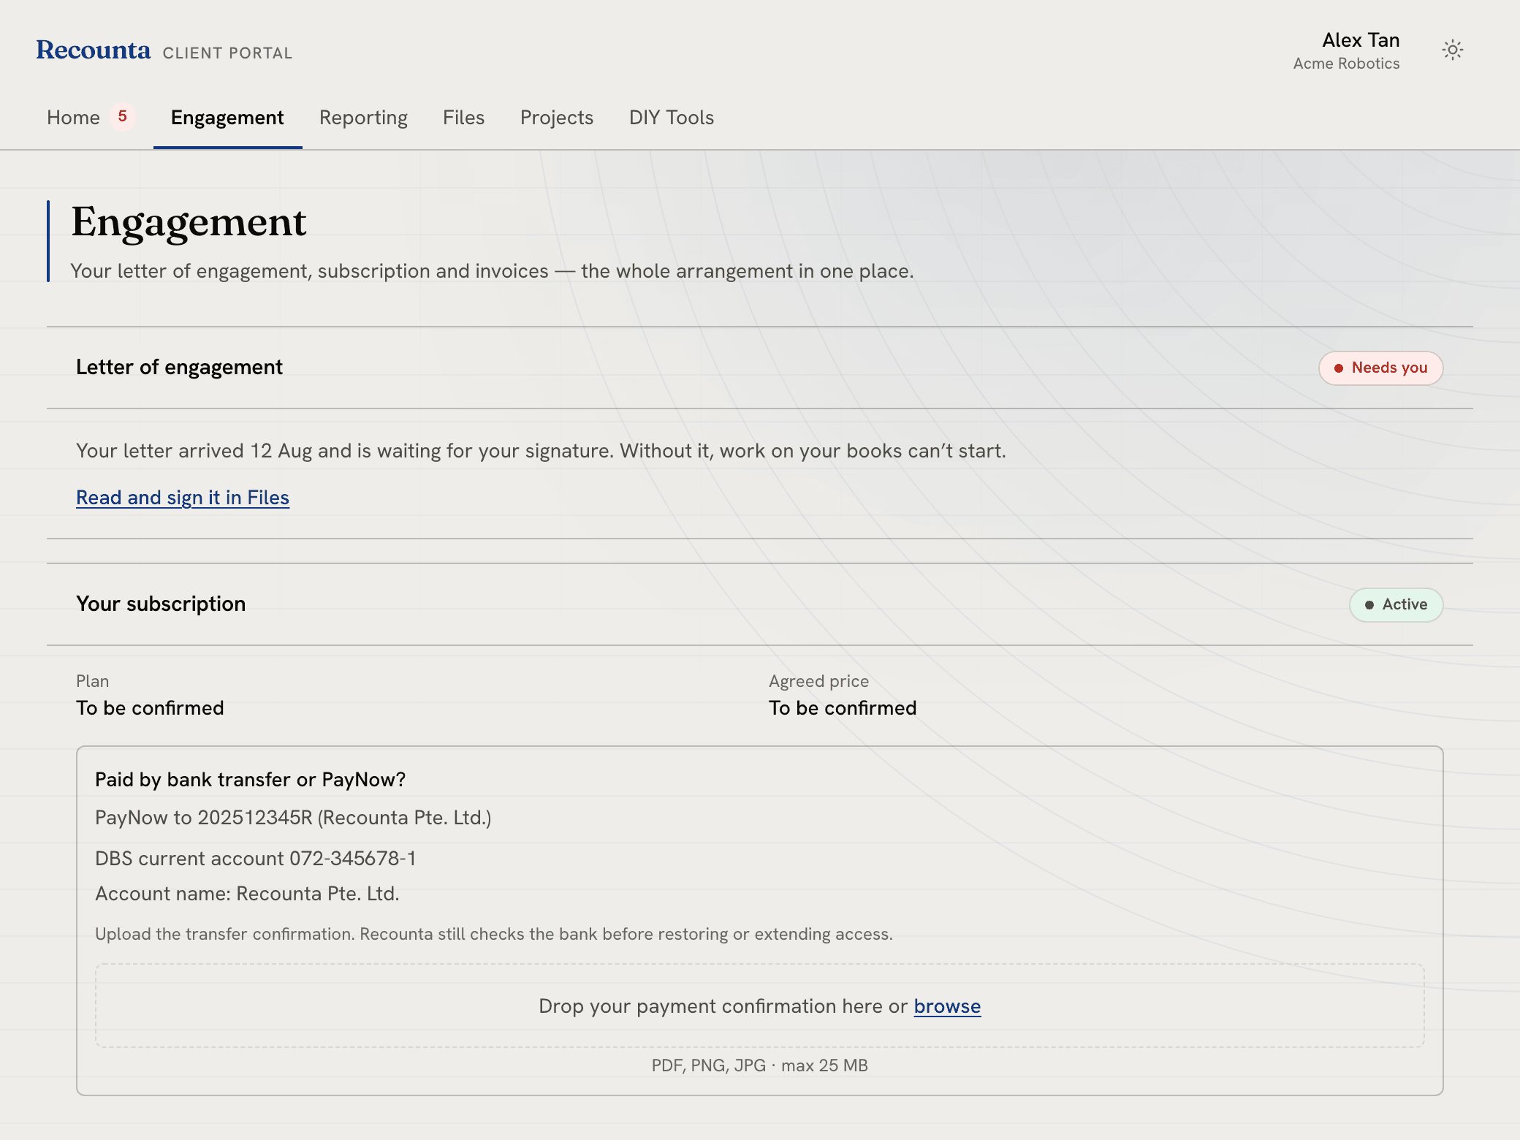Click the Needs you status badge

click(1380, 368)
